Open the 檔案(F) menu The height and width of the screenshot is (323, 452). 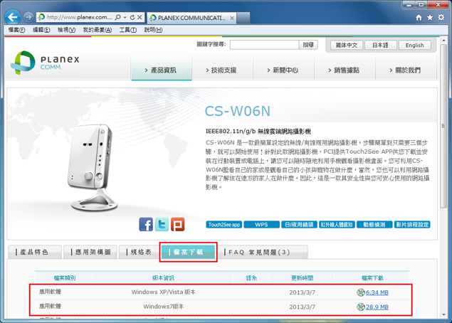point(16,30)
